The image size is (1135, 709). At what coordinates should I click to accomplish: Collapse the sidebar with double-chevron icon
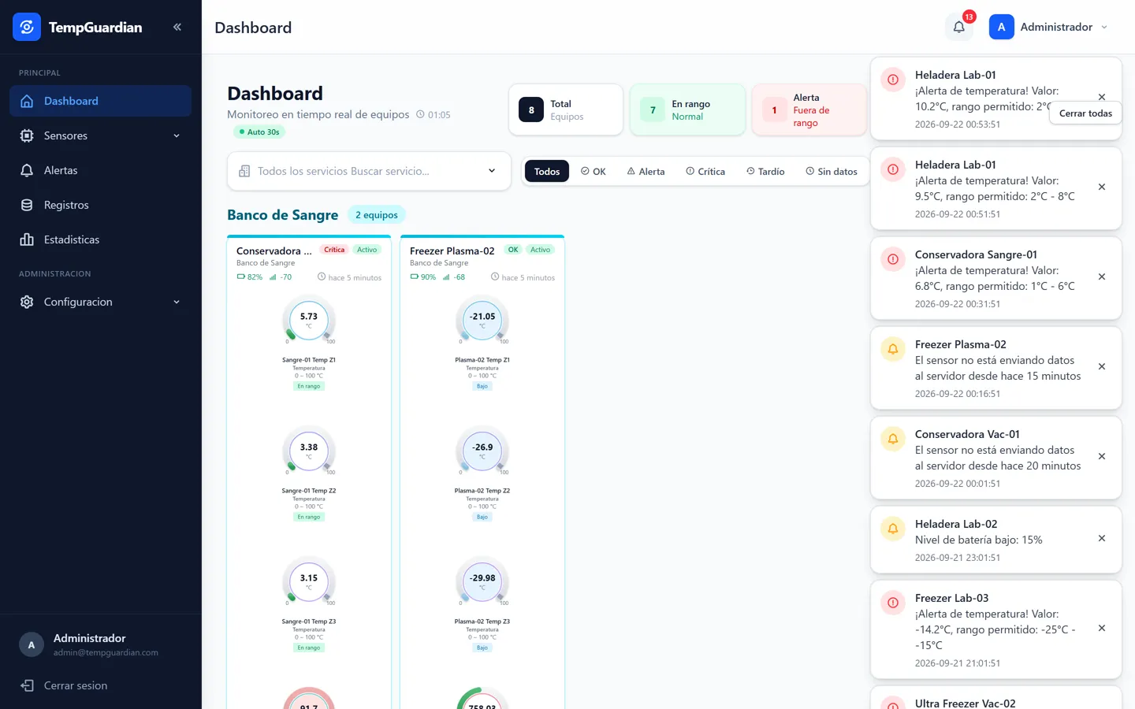click(177, 27)
